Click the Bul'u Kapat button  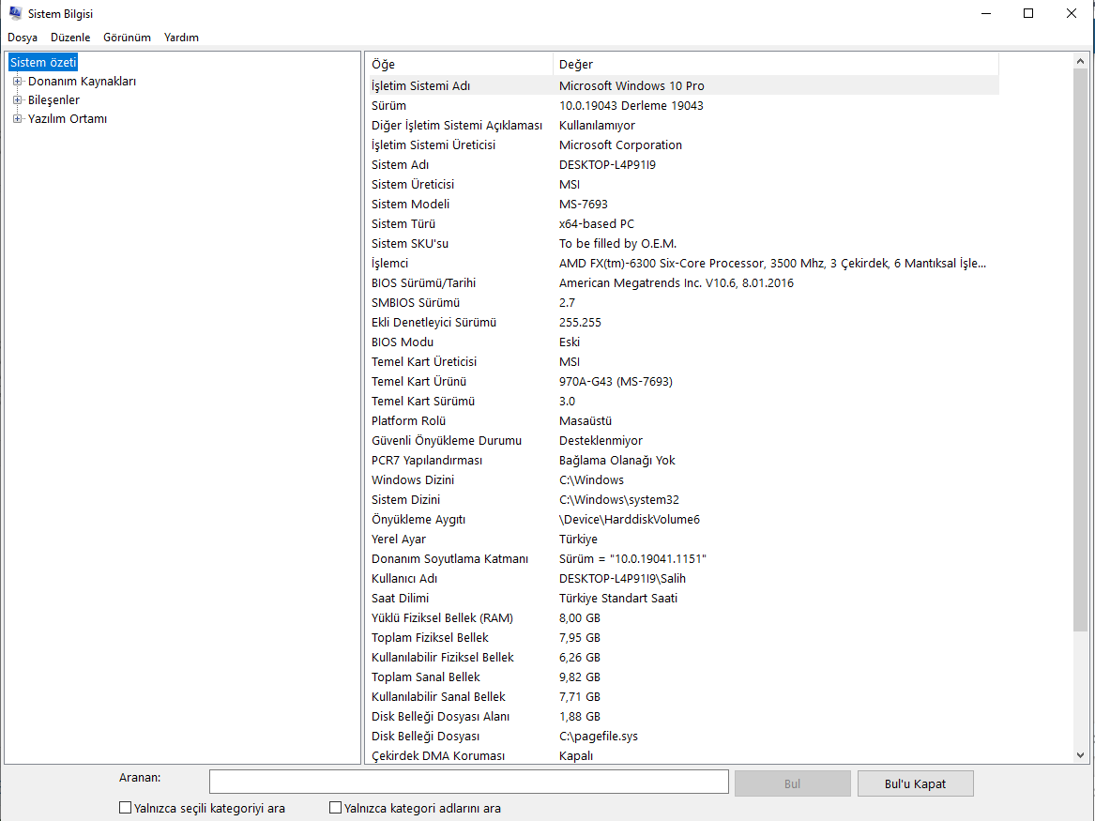(x=916, y=783)
